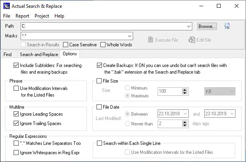Open the Project menu

pos(42,16)
